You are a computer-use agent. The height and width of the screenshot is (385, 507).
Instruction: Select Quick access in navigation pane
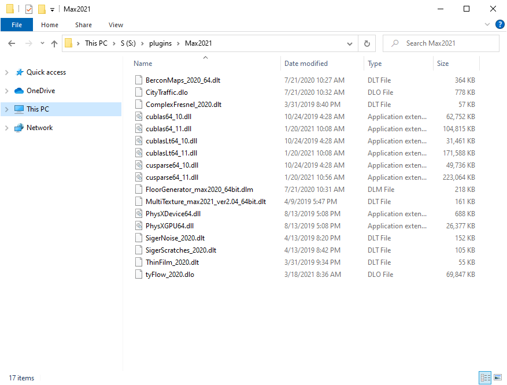point(46,72)
